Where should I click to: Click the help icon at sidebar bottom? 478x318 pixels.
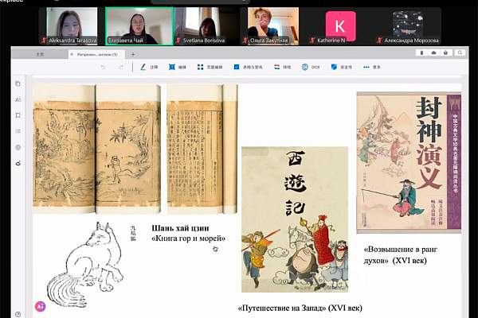18,314
